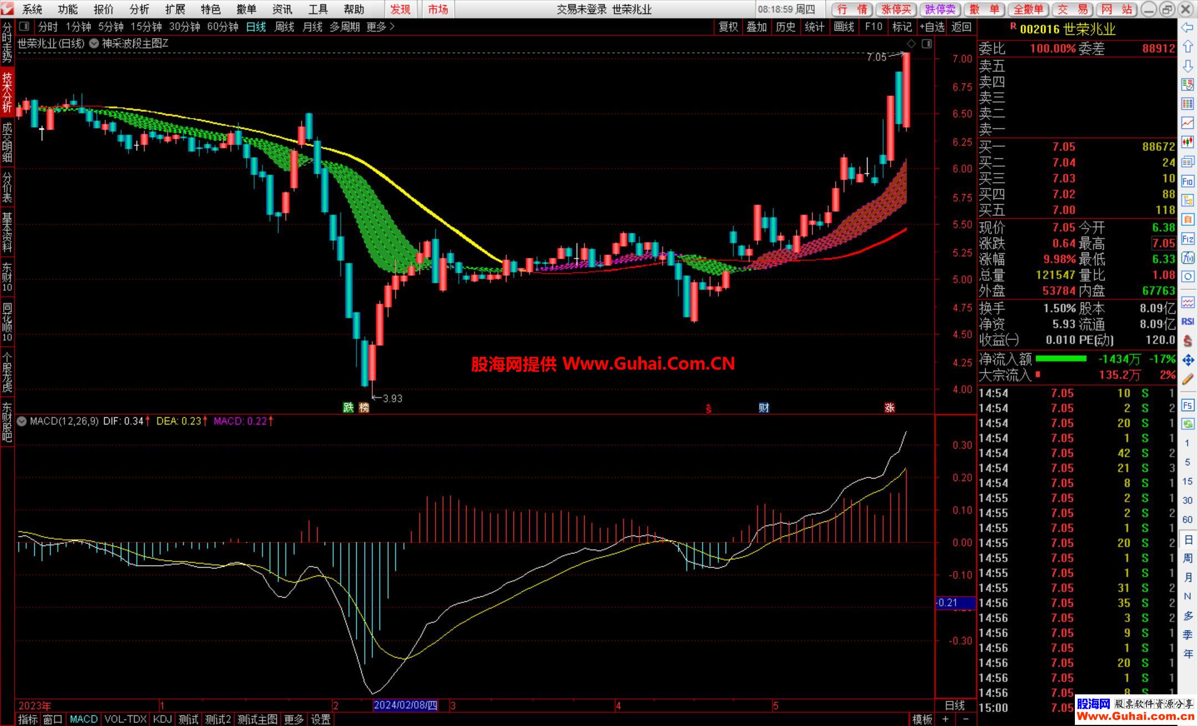Screen dimensions: 1198x726
Task: Switch chart to 1 minute period in right sidebar
Action: point(1187,443)
